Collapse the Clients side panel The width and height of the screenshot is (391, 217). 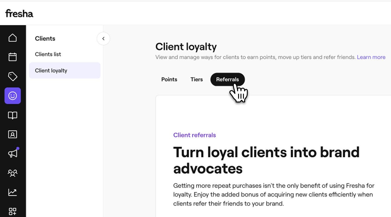coord(103,39)
